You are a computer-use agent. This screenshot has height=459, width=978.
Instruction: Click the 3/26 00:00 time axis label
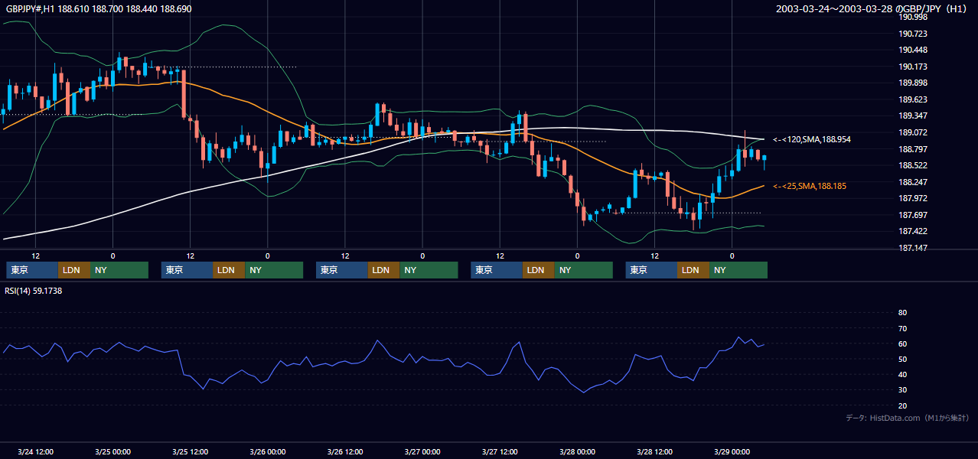pyautogui.click(x=267, y=451)
